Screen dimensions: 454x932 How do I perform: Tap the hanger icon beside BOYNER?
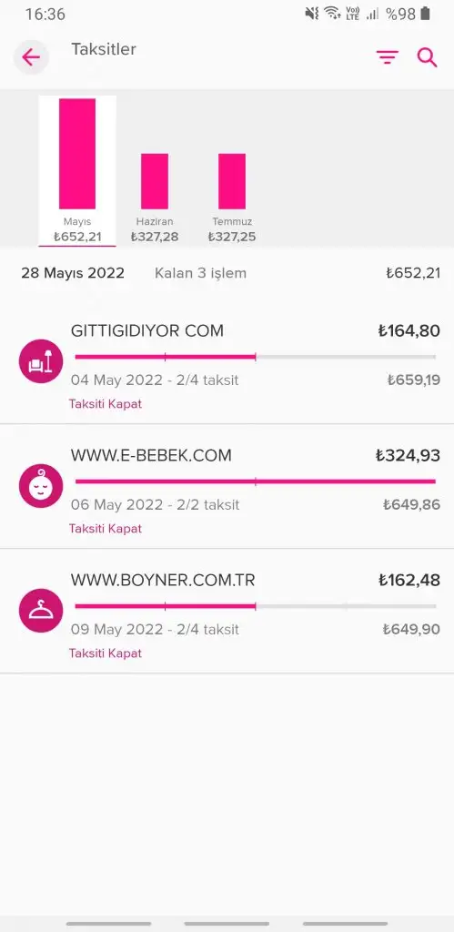click(x=41, y=611)
